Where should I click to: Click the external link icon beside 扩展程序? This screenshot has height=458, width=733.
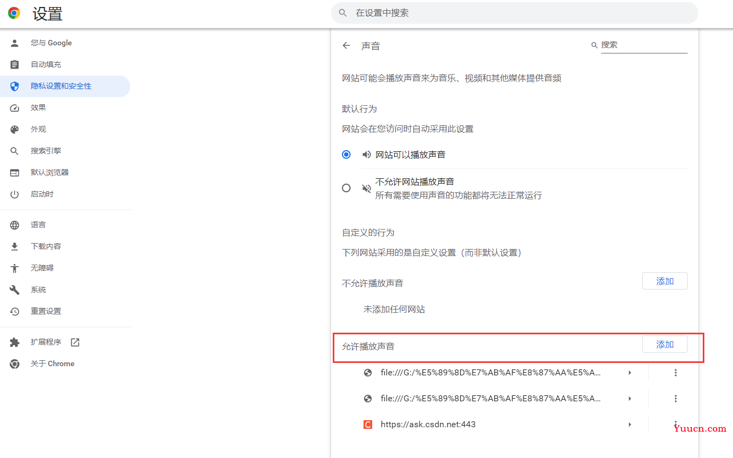click(x=75, y=342)
